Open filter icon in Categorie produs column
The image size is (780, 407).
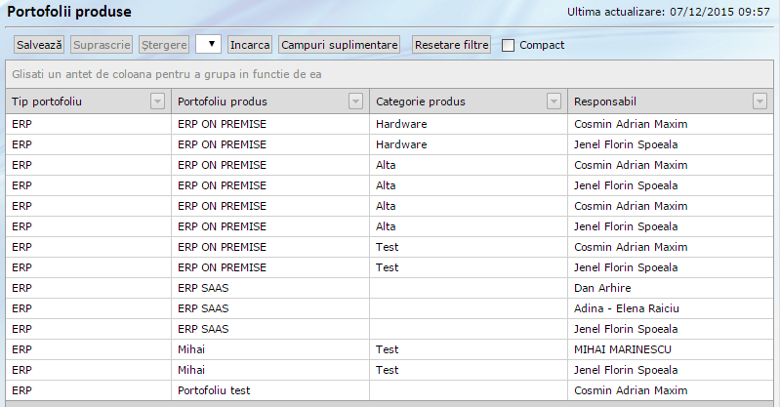(554, 102)
